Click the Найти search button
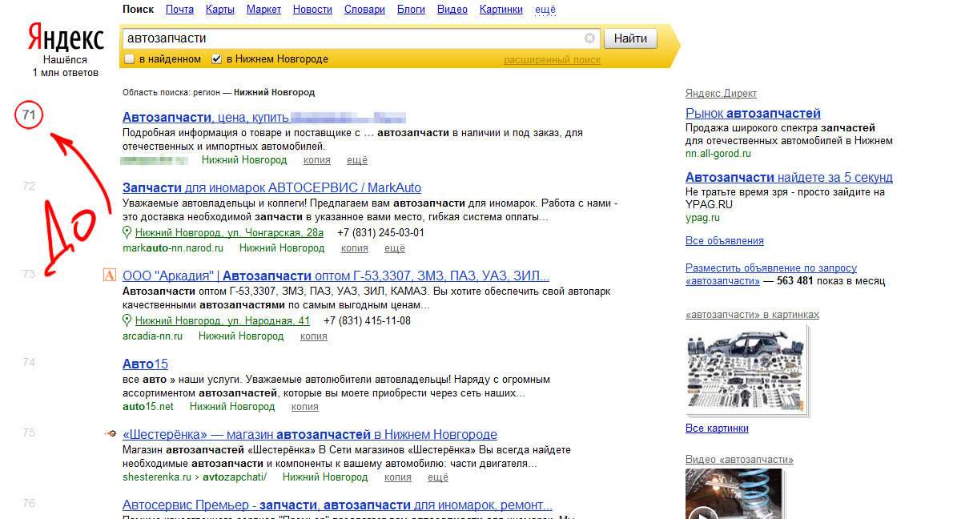 630,38
